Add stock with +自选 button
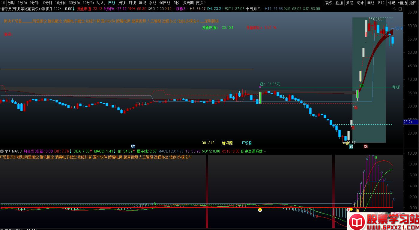The image size is (419, 230). [402, 3]
